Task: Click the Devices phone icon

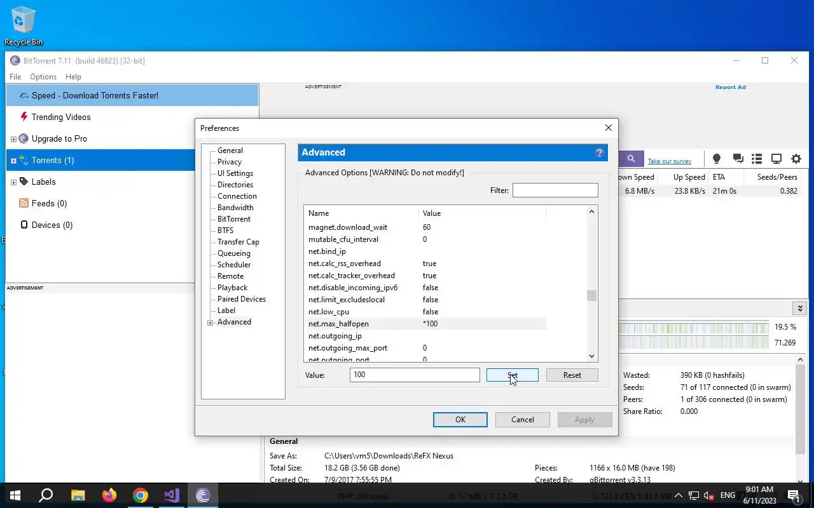Action: coord(24,225)
